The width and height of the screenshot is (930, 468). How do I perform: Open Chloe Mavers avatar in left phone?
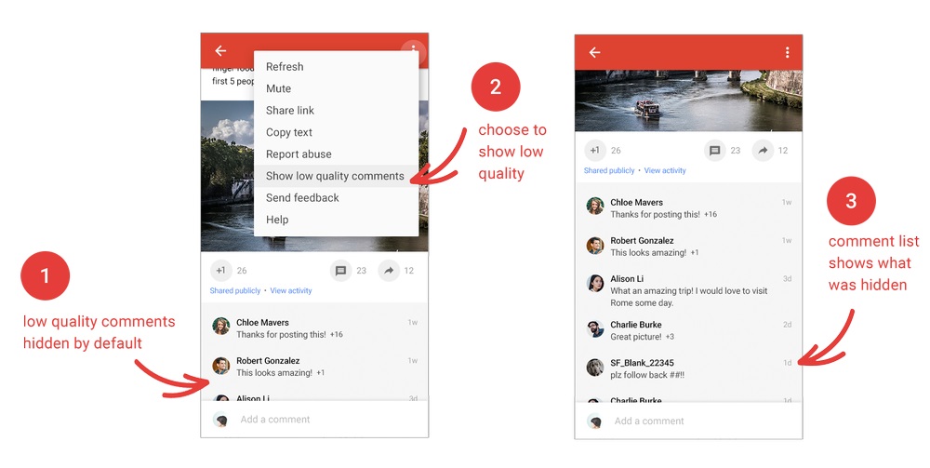(221, 326)
